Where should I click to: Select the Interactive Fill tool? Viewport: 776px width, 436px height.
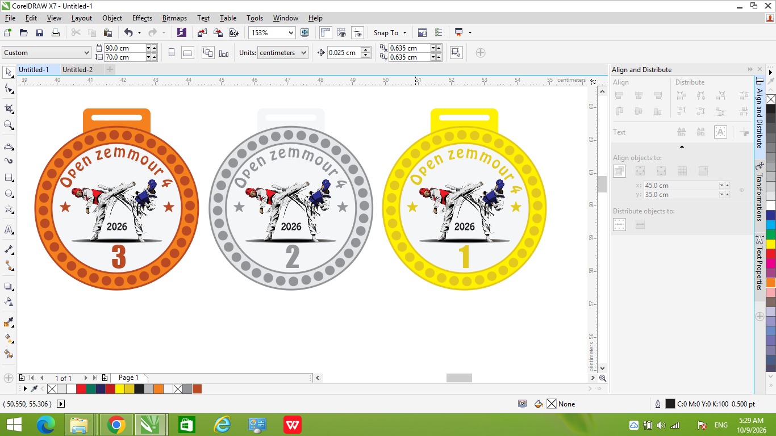(9, 338)
